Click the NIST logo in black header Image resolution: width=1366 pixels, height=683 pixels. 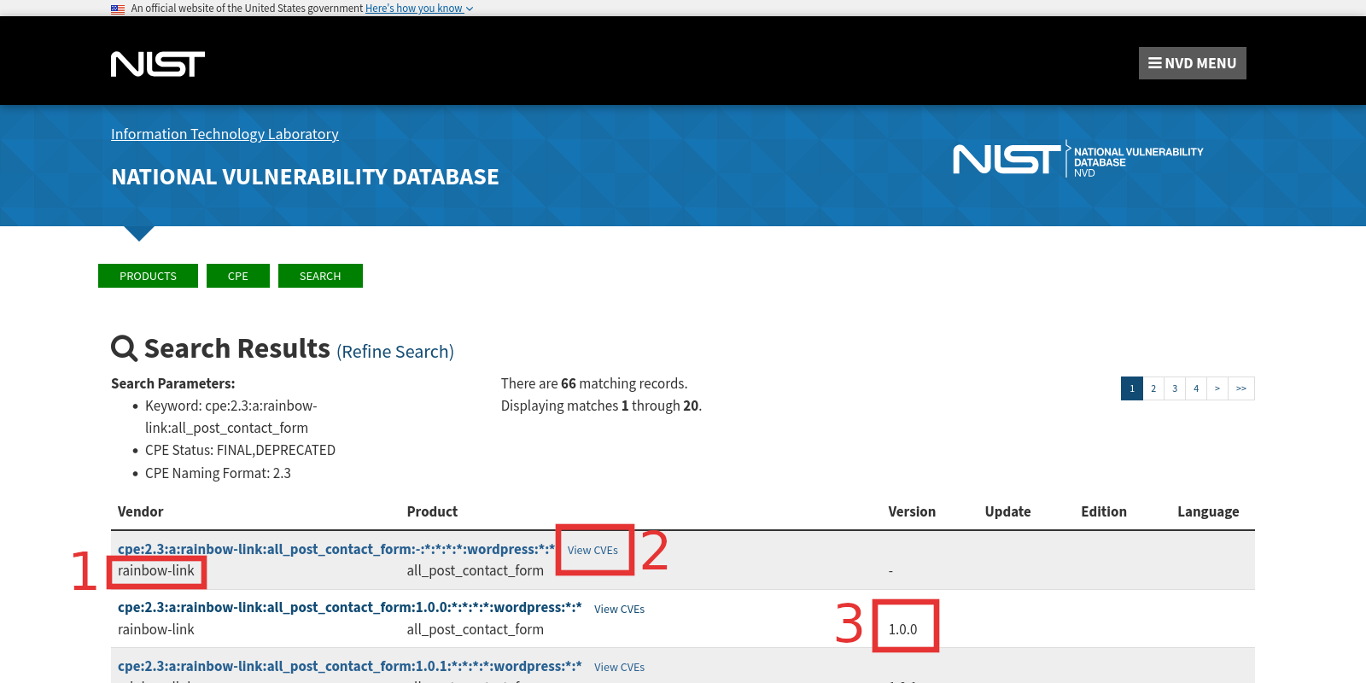[158, 64]
